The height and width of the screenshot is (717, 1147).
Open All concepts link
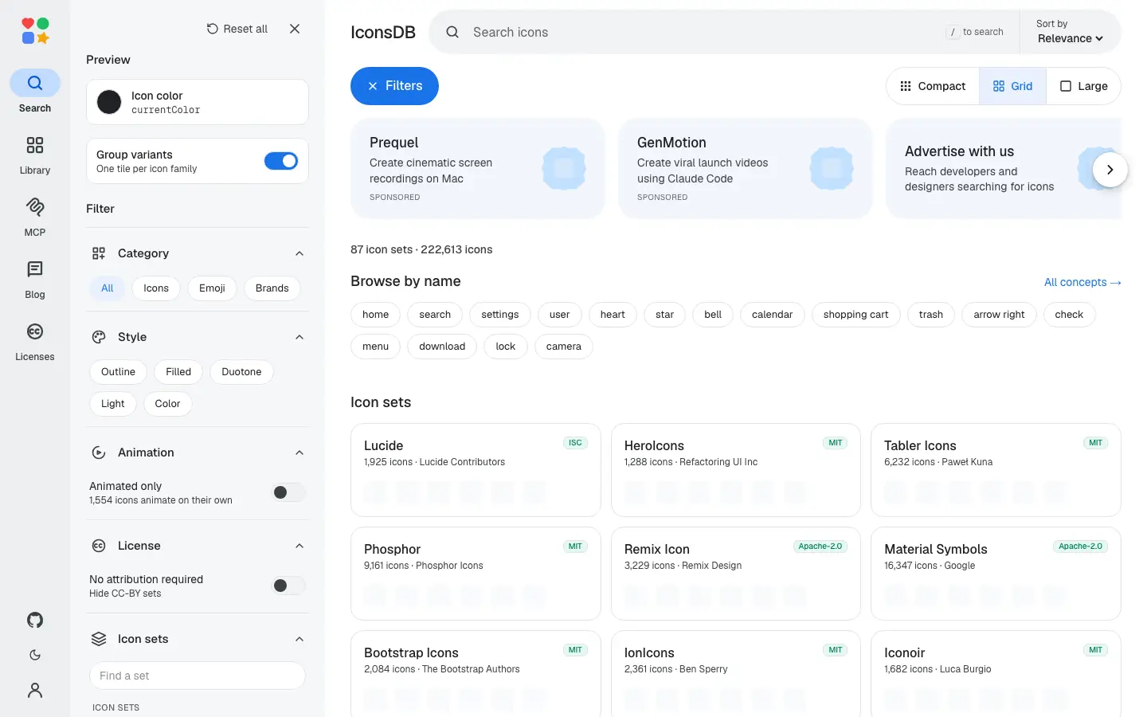pos(1082,282)
